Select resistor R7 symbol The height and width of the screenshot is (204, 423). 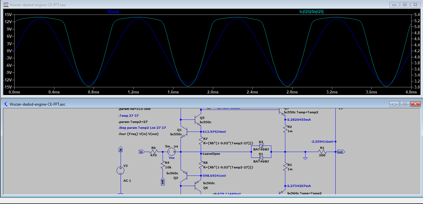tap(201, 141)
